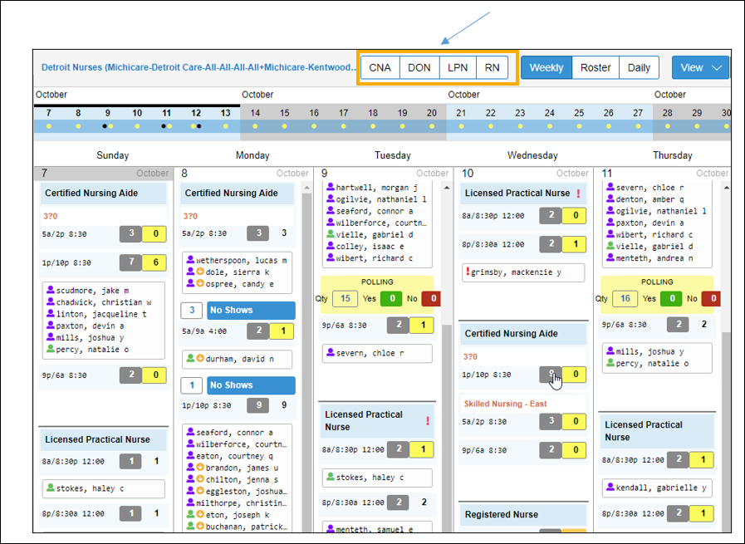Image resolution: width=745 pixels, height=544 pixels.
Task: Click the first No Shows bar with count 3
Action: click(x=251, y=311)
